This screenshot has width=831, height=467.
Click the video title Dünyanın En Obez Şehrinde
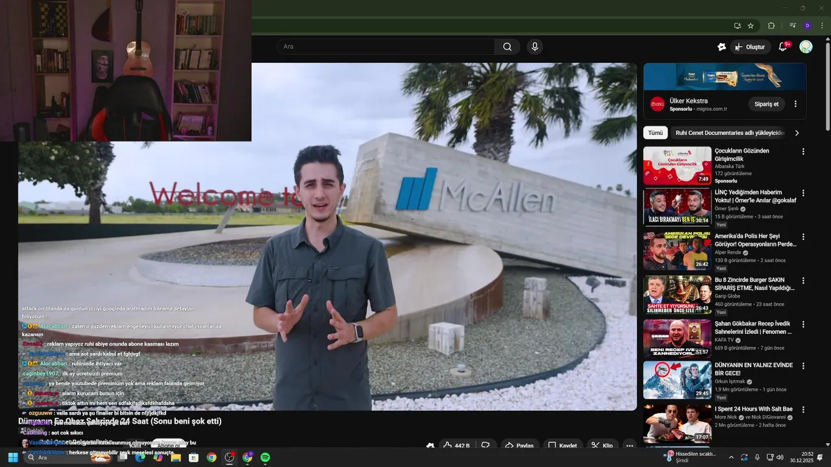tap(120, 422)
